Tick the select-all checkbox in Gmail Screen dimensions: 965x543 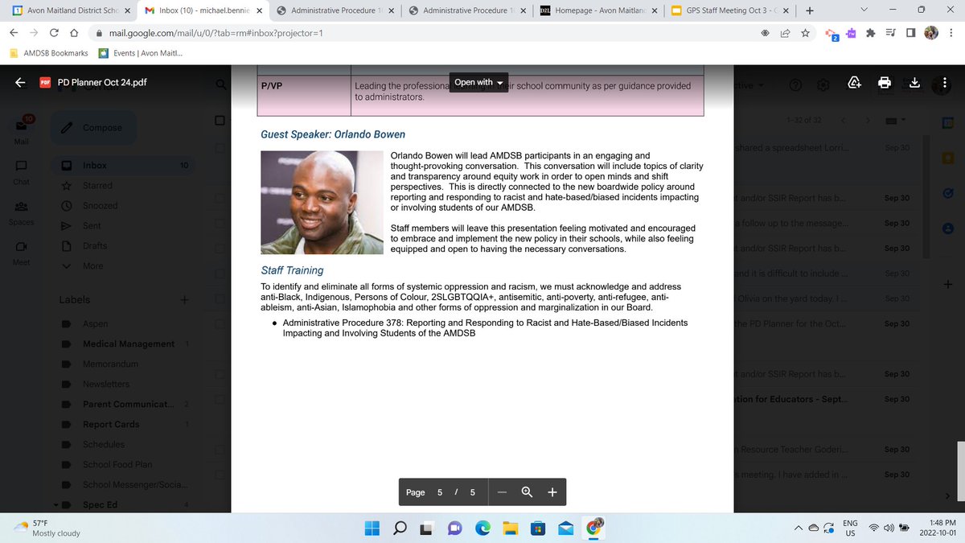[220, 121]
